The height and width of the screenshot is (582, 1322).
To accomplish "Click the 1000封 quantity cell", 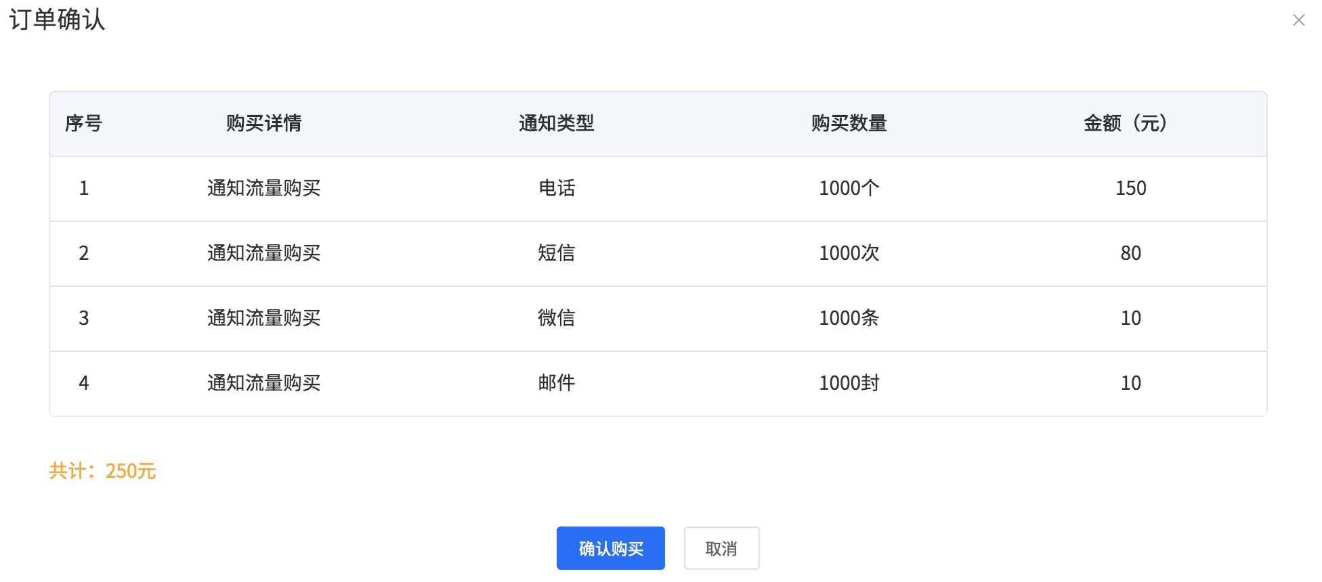I will point(849,383).
